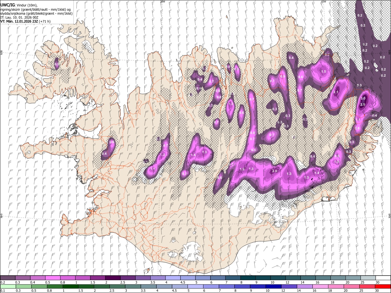
Task: Select the bright red 30 swatch in the bottom legend row
Action: pos(382,286)
